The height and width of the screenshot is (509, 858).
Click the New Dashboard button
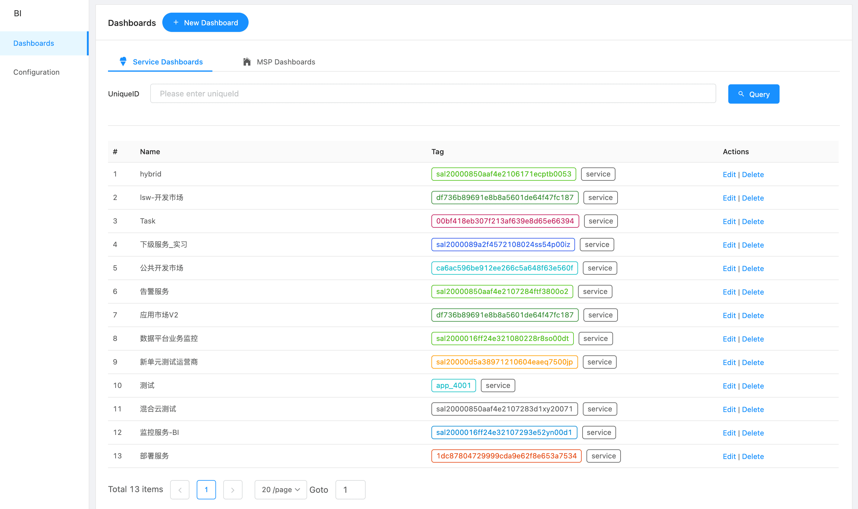click(x=205, y=22)
